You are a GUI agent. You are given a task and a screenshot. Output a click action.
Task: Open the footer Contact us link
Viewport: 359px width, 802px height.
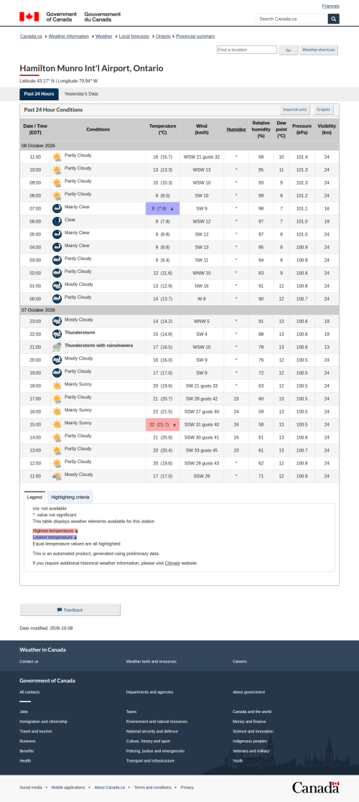tap(29, 661)
